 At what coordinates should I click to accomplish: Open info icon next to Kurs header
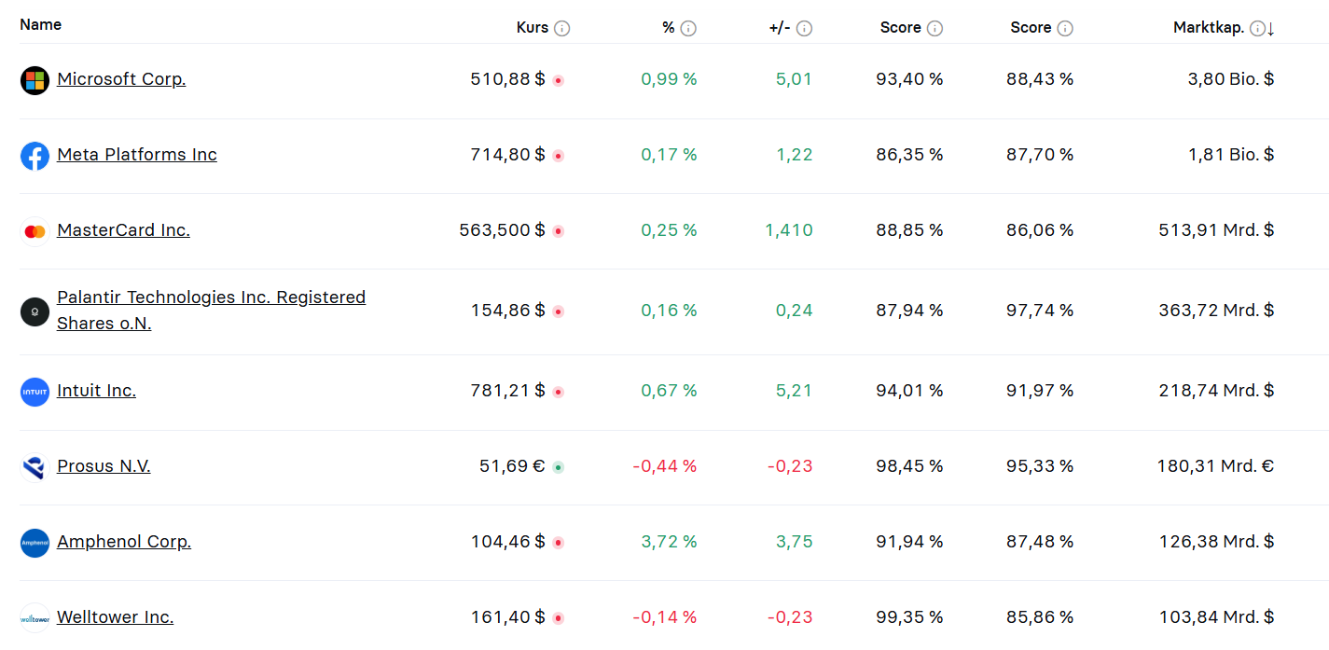[561, 29]
